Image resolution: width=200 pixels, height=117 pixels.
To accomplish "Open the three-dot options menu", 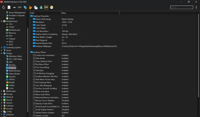I will (196, 8).
